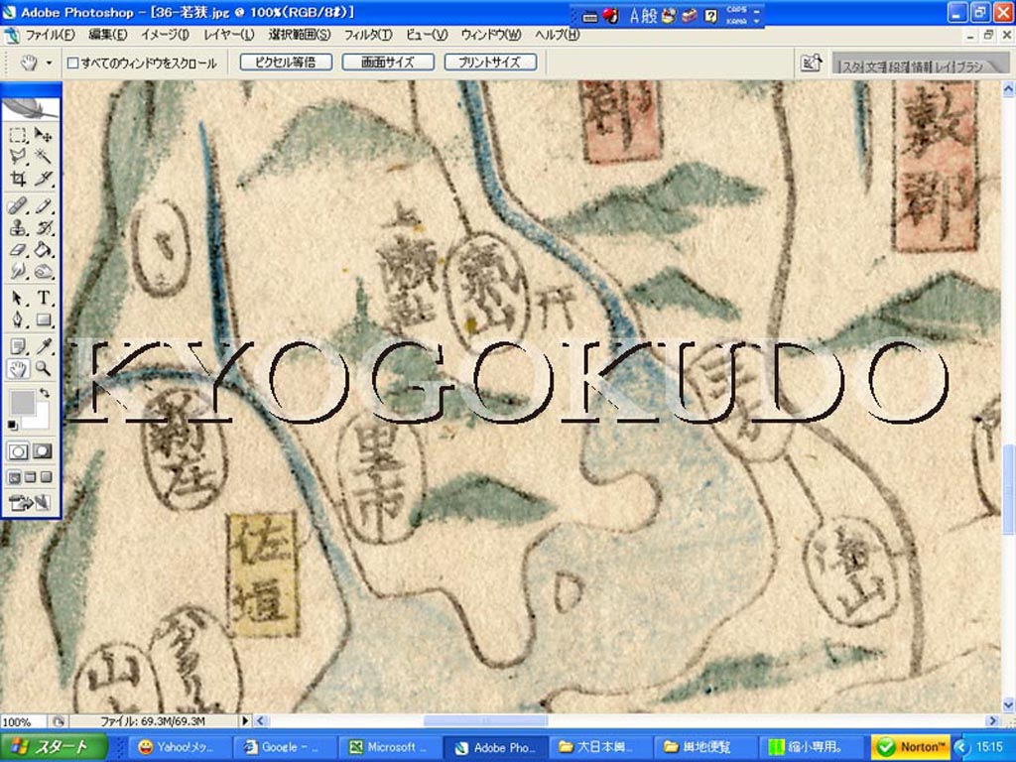Screen dimensions: 1016x762
Task: Select the History Brush tool
Action: [x=43, y=227]
